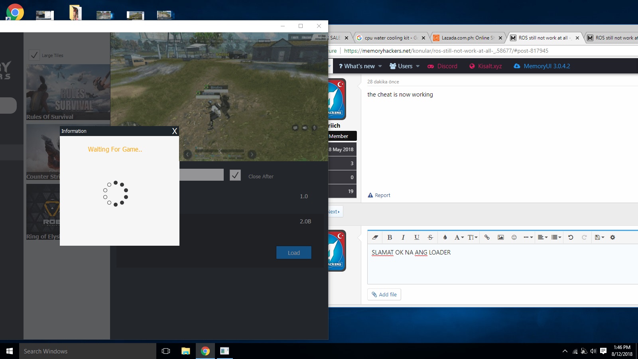Toggle underline formatting in the reply editor
The width and height of the screenshot is (638, 359).
click(417, 237)
